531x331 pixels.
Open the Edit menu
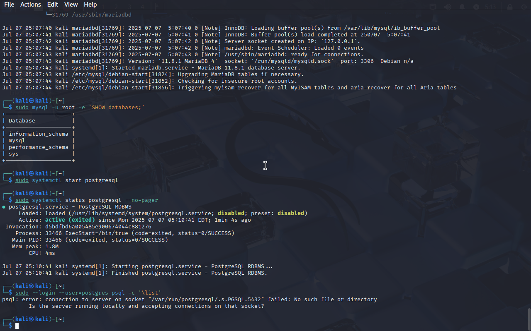pyautogui.click(x=53, y=5)
